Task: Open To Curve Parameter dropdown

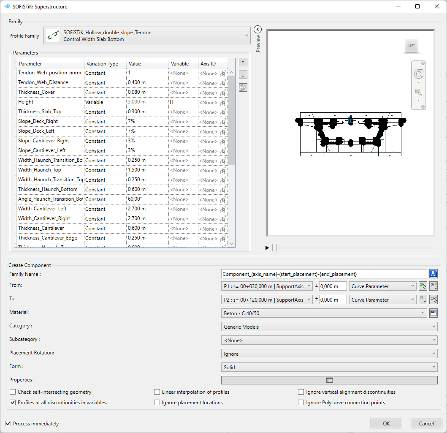Action: 382,300
